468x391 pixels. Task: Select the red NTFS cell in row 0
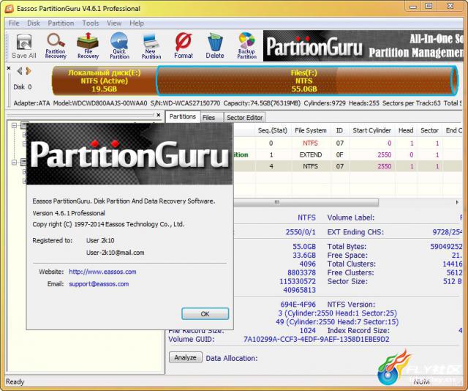click(310, 144)
